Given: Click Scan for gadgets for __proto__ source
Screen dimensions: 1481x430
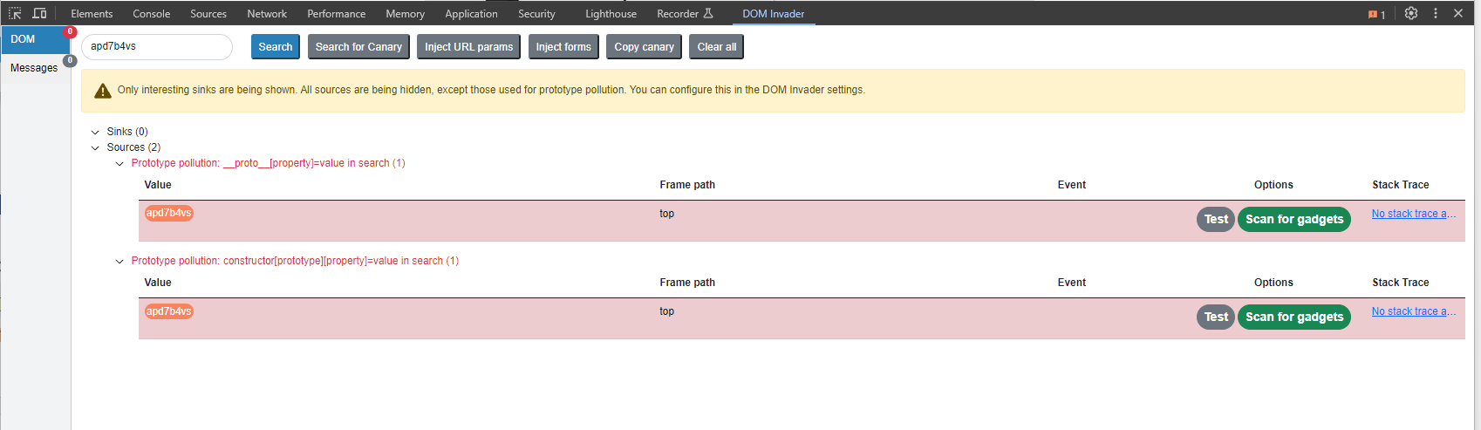Looking at the screenshot, I should (x=1294, y=219).
